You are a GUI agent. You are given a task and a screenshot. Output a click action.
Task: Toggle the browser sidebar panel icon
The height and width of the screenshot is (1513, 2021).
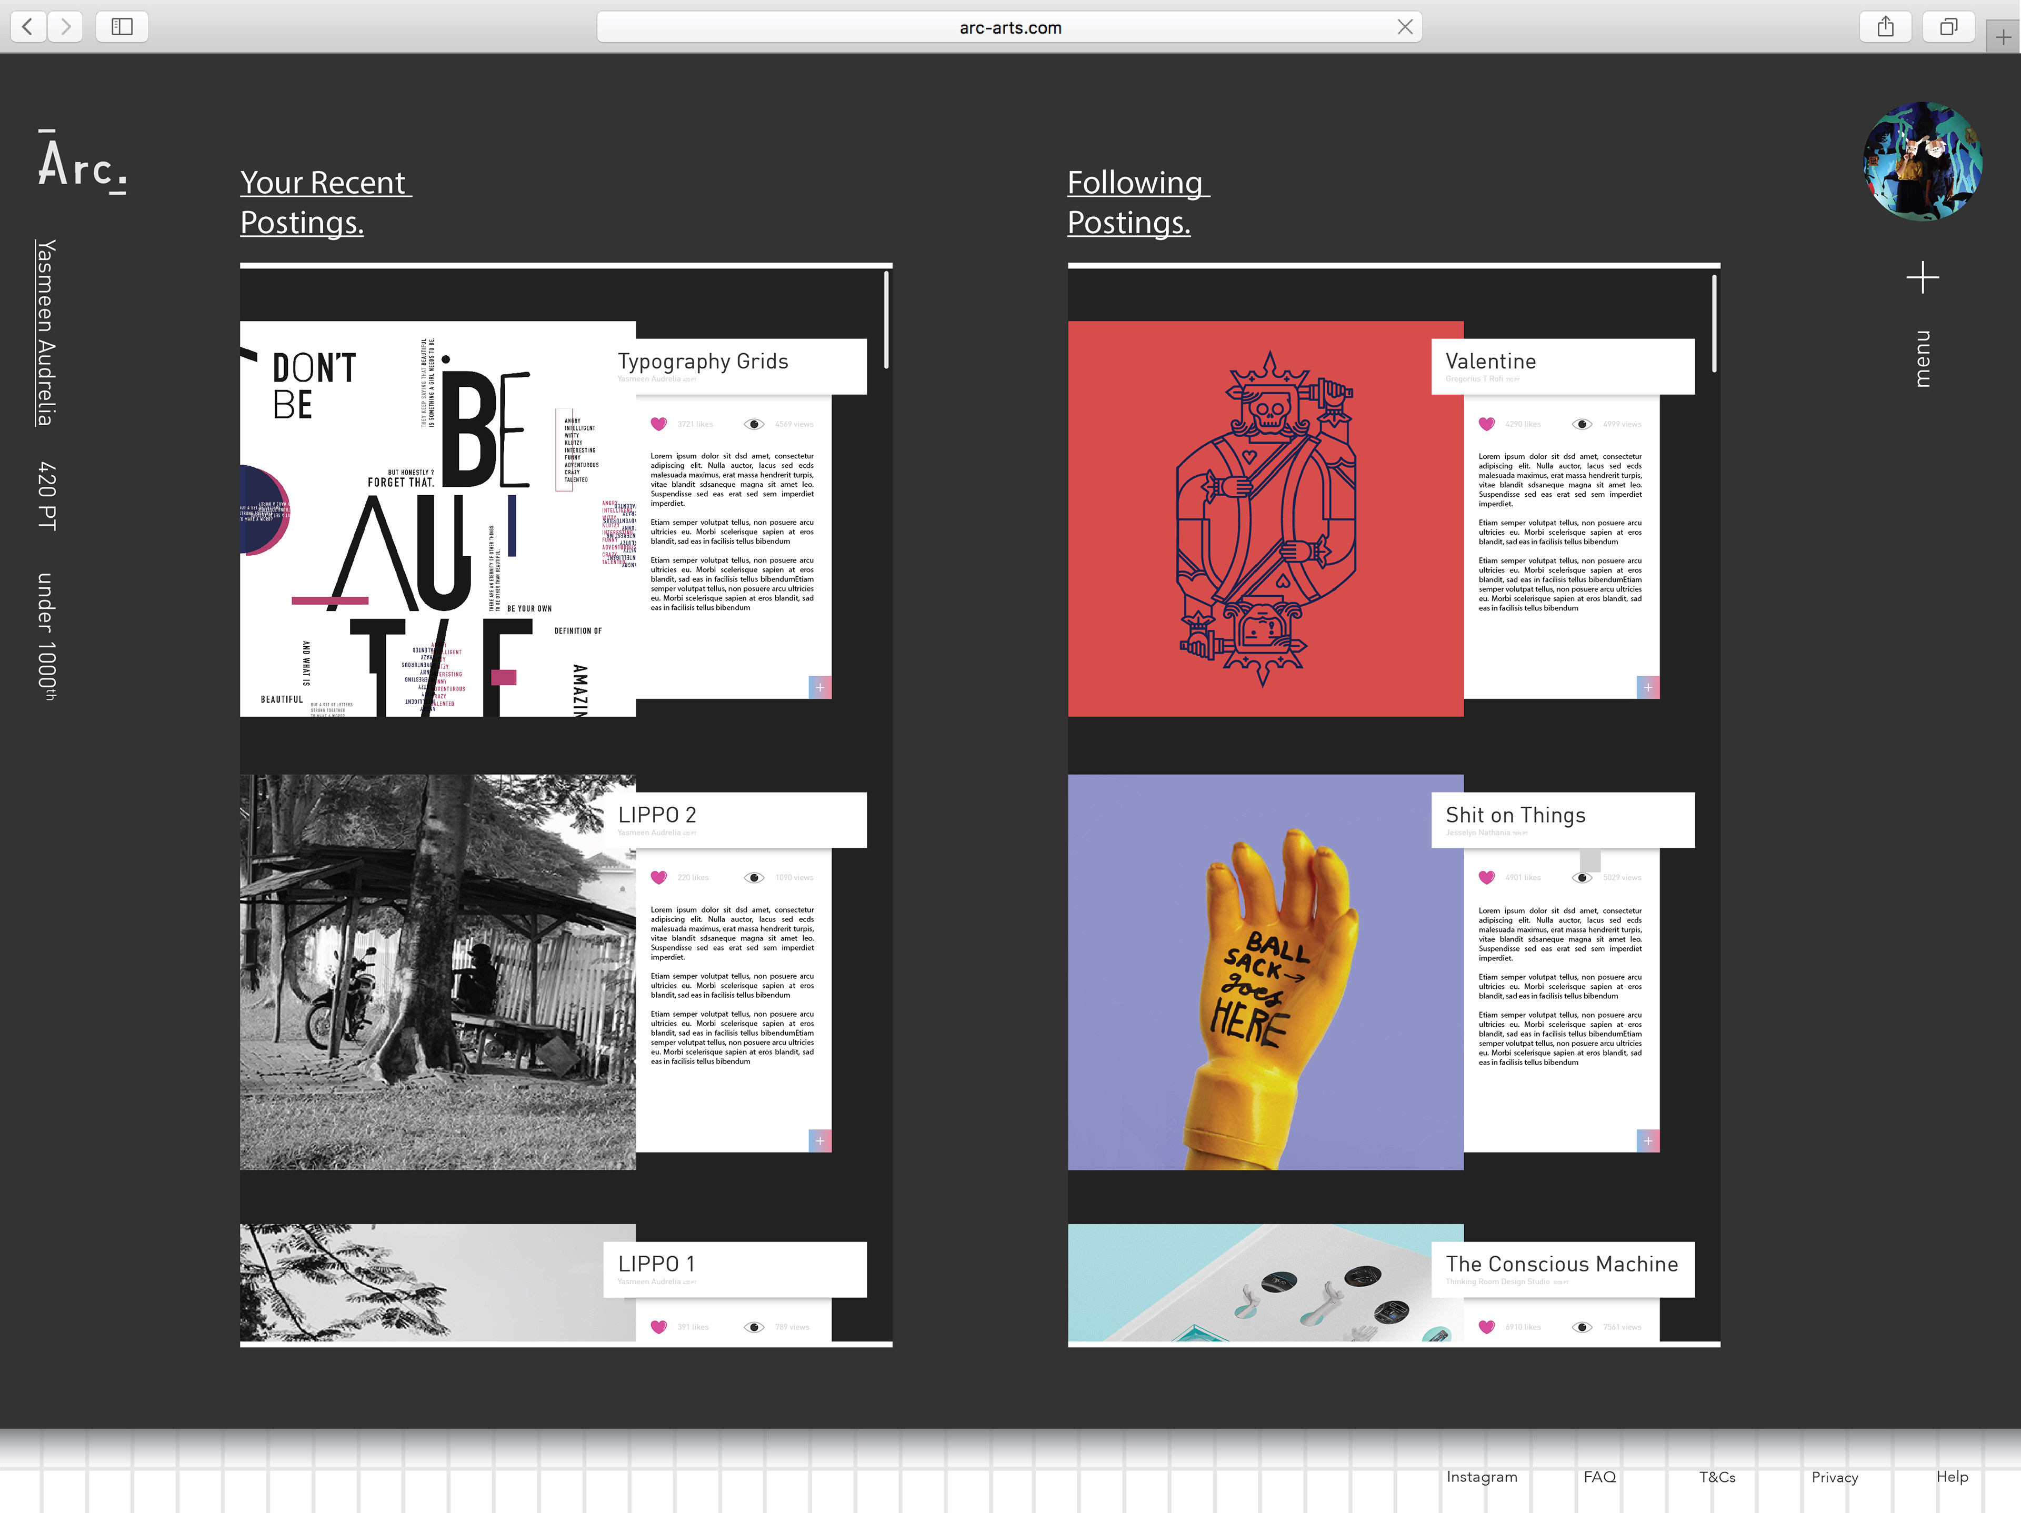click(x=122, y=26)
